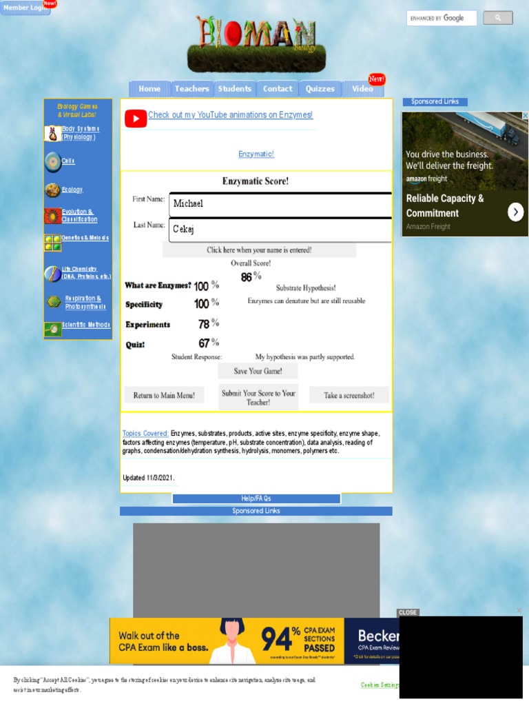The width and height of the screenshot is (529, 706).
Task: Click the Amazon Freight ad arrow
Action: point(515,212)
